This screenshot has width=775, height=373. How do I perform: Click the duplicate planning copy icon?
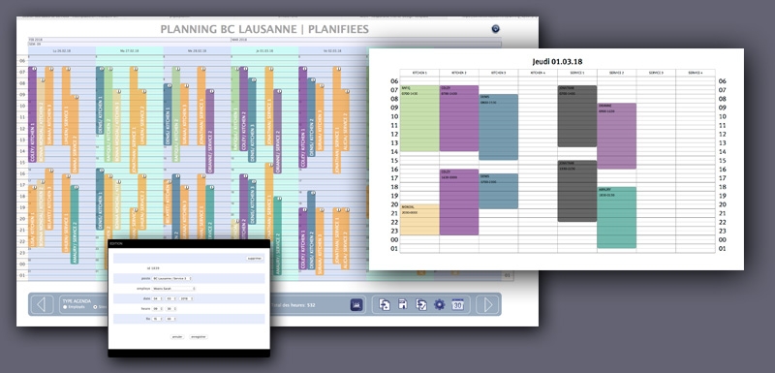(x=385, y=304)
